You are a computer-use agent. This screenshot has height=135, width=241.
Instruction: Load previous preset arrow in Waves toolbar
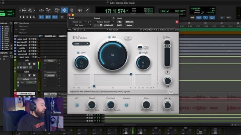pos(145,30)
